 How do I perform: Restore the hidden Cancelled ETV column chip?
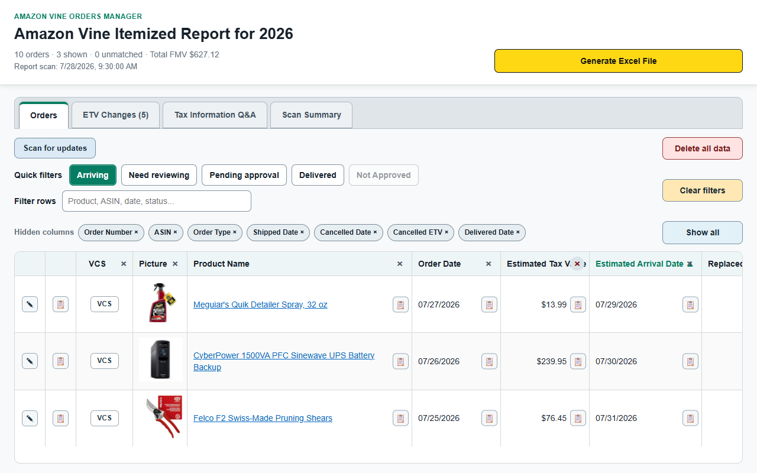(x=420, y=232)
